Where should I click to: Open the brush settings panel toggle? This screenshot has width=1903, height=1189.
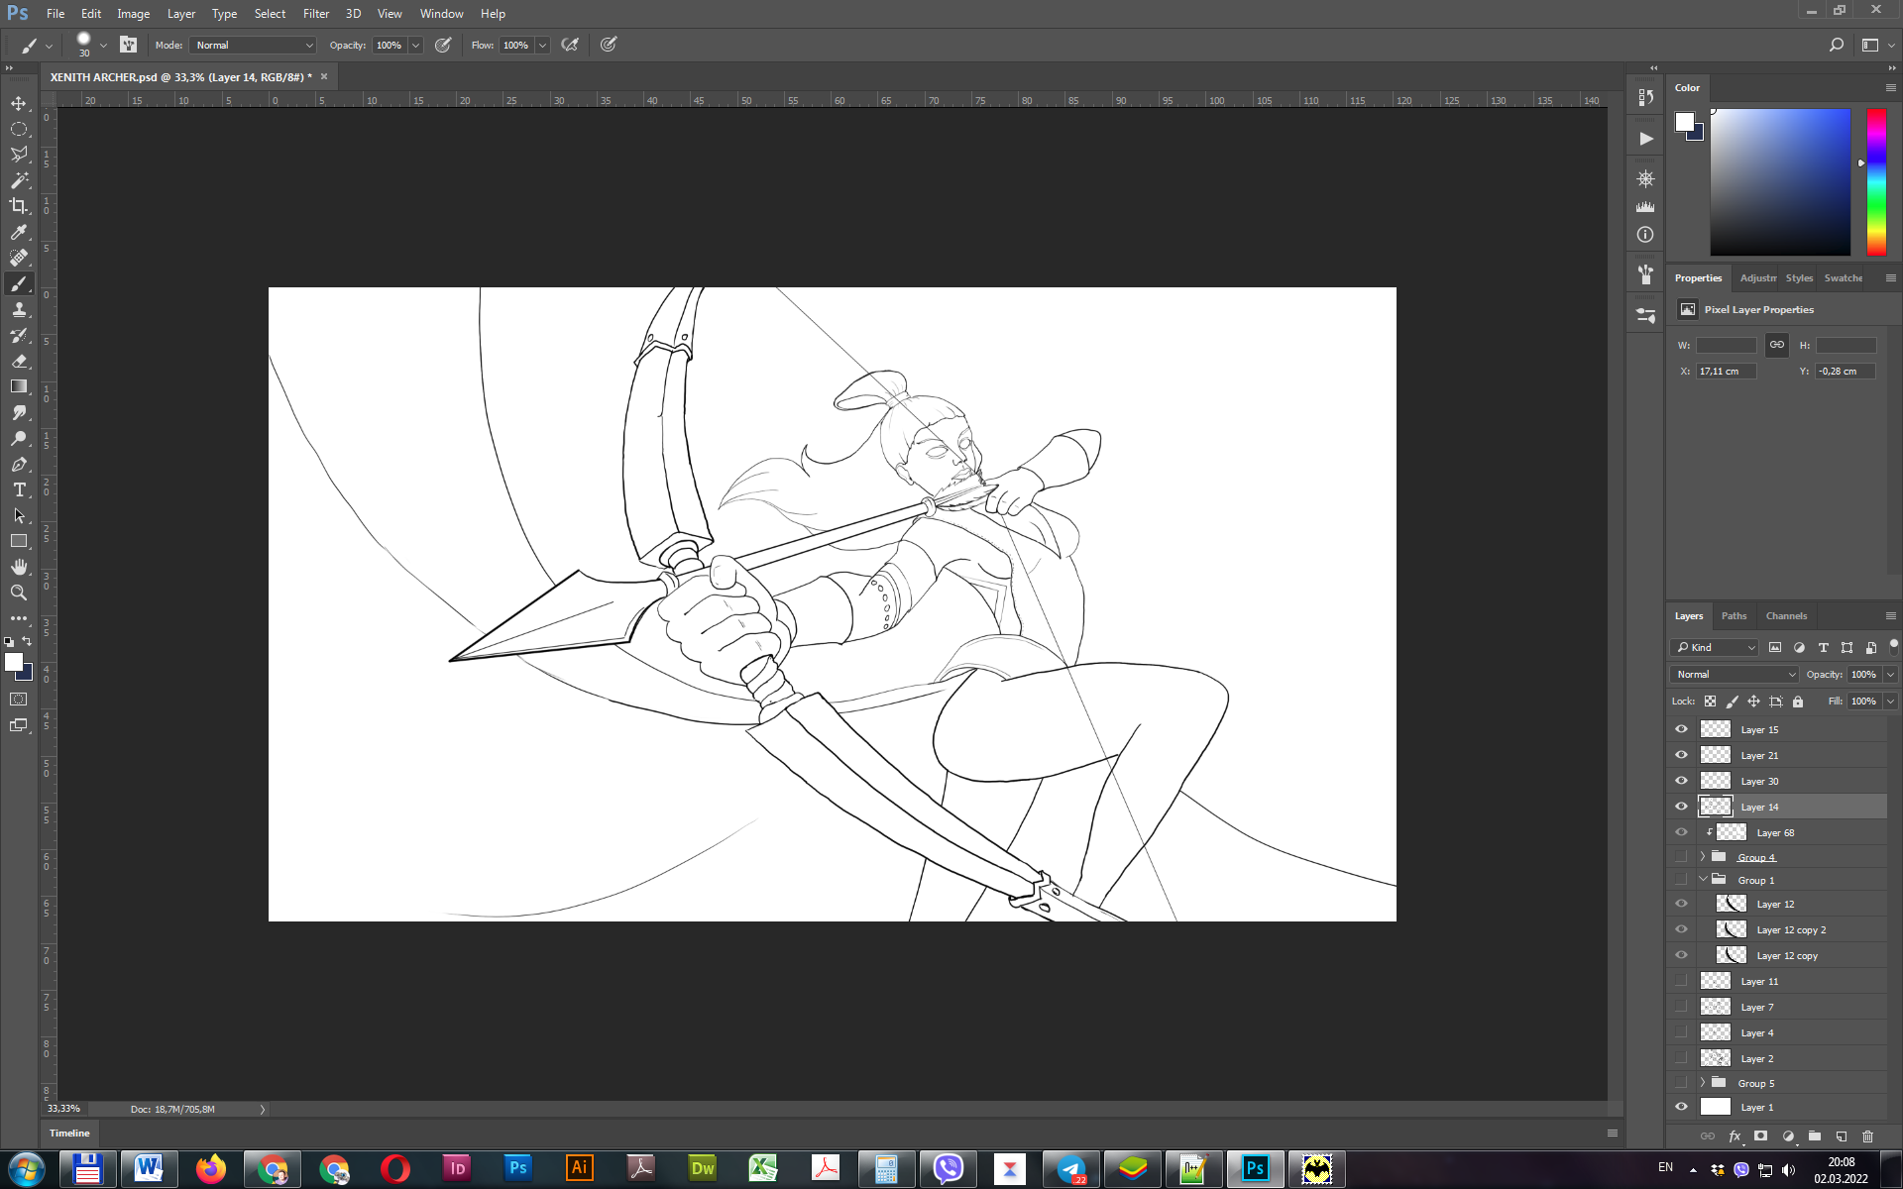pos(129,45)
